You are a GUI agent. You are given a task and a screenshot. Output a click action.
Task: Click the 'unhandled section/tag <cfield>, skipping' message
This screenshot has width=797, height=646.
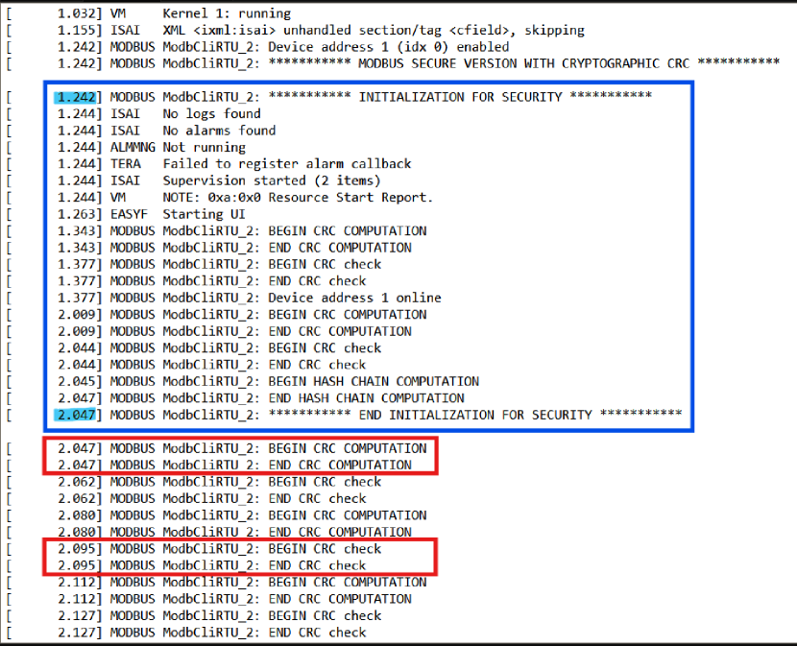[x=434, y=31]
